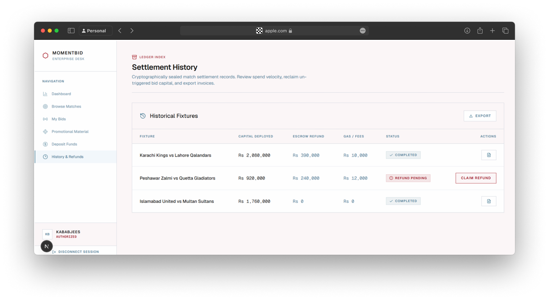Click Rs 10,000 fees value
The image size is (549, 301).
tap(356, 155)
